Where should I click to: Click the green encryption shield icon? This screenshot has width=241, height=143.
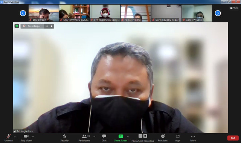click(17, 26)
